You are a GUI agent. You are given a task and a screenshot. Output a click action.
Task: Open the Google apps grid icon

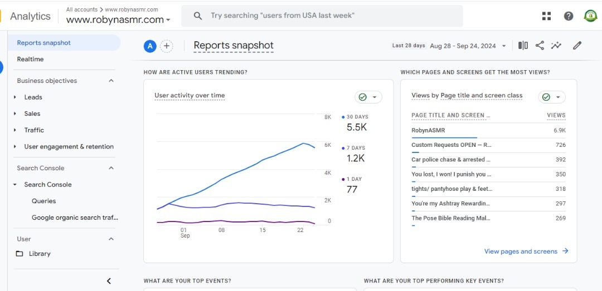546,16
